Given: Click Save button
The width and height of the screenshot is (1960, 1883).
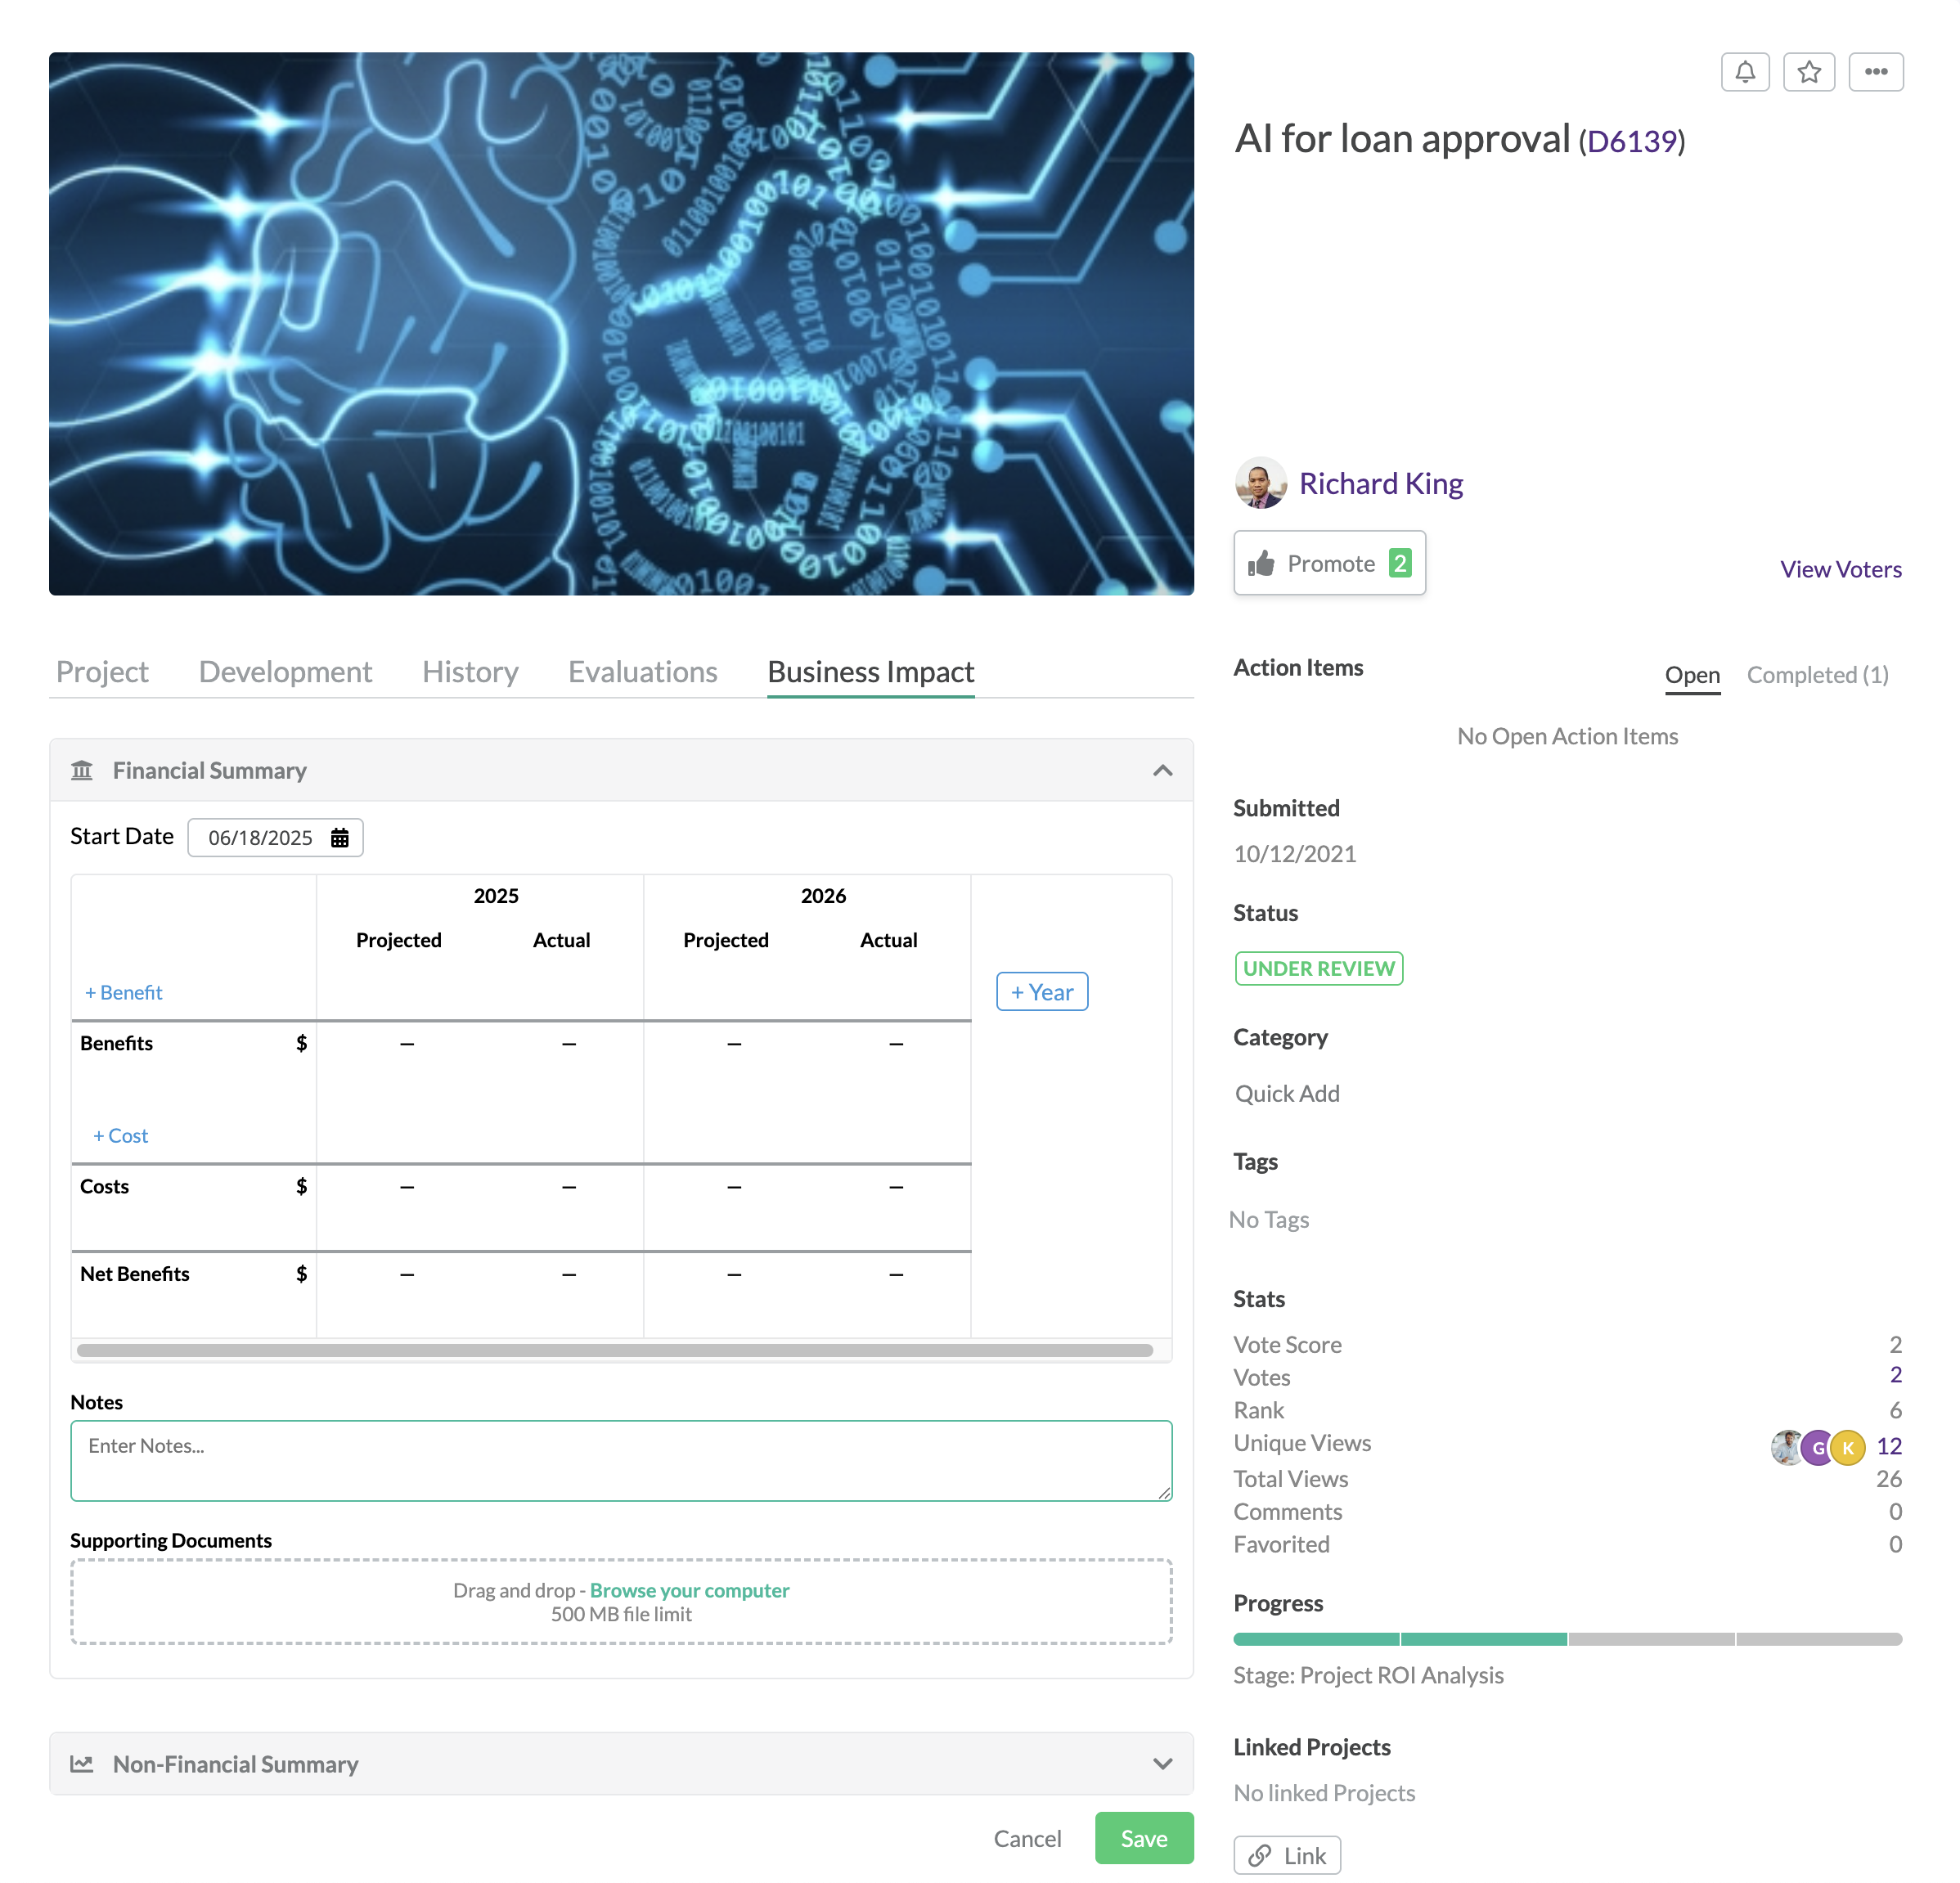Looking at the screenshot, I should [x=1144, y=1838].
